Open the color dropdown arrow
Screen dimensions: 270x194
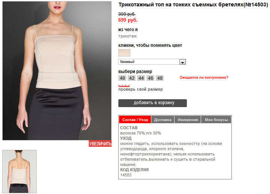click(182, 62)
